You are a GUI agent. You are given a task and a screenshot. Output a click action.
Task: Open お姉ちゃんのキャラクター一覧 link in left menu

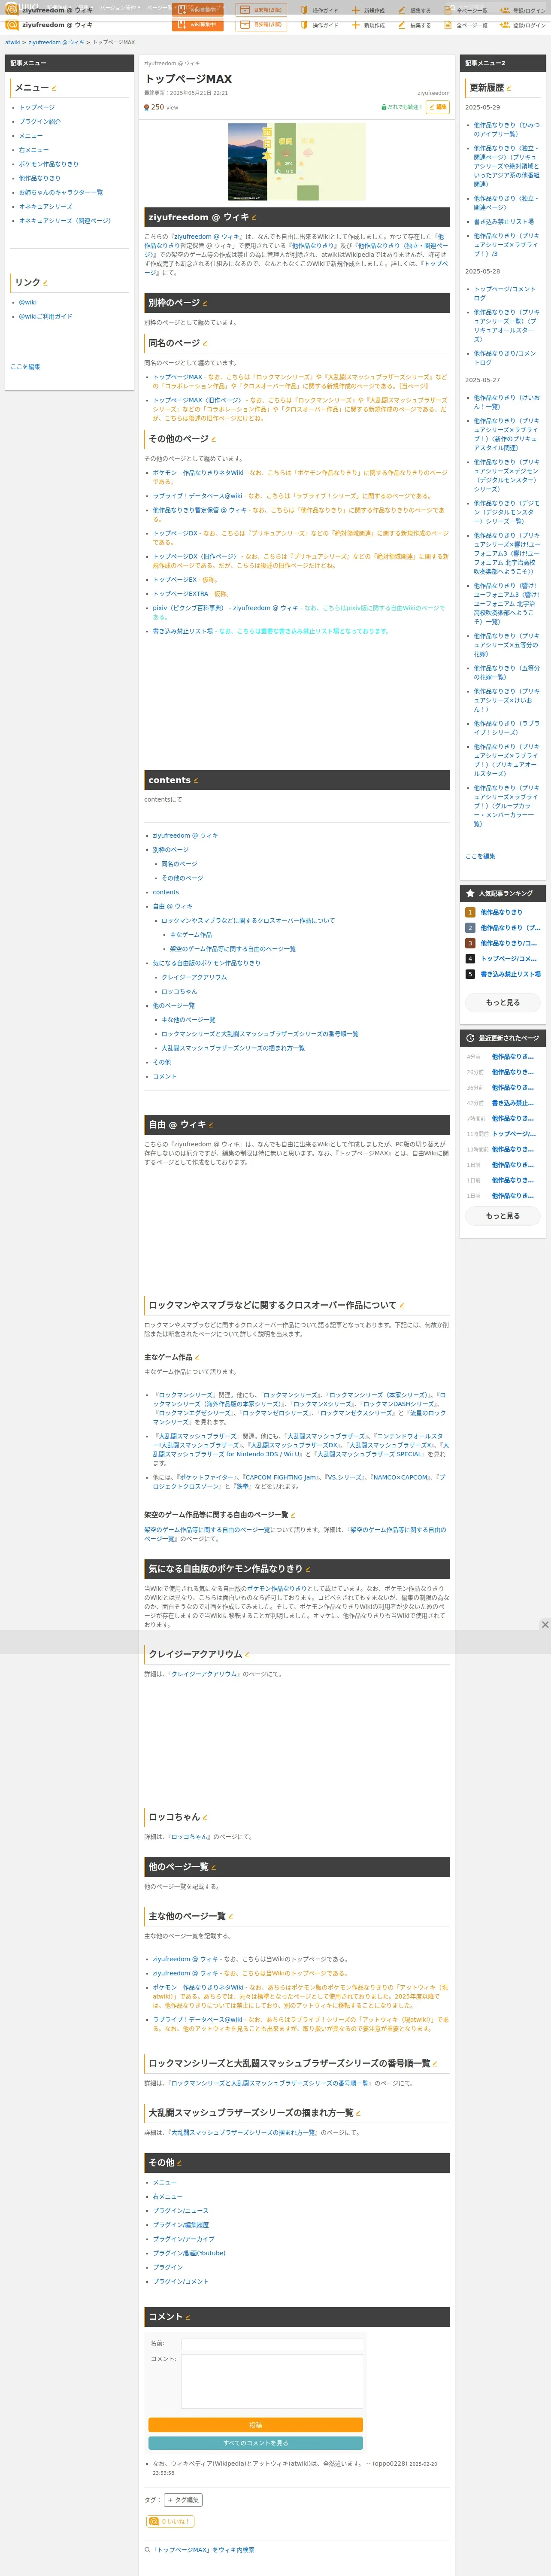click(x=61, y=192)
